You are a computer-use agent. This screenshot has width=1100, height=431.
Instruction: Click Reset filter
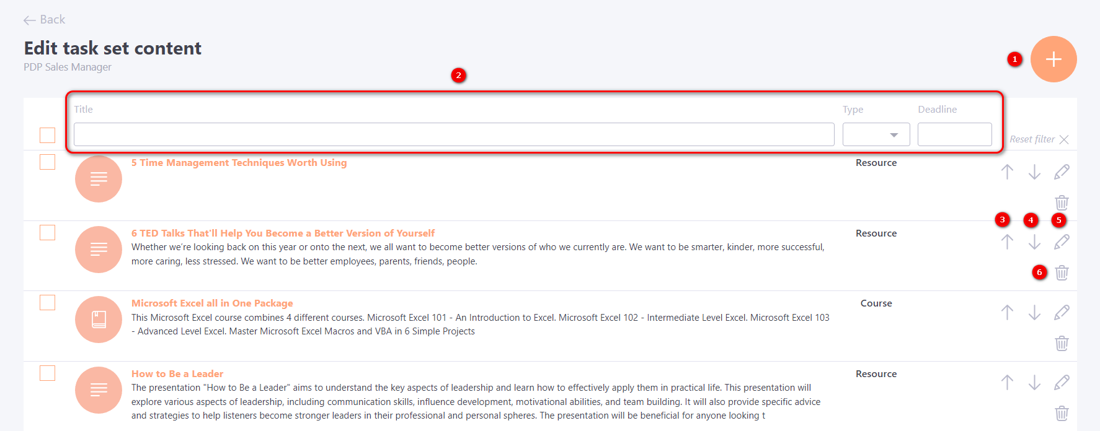pos(1039,139)
